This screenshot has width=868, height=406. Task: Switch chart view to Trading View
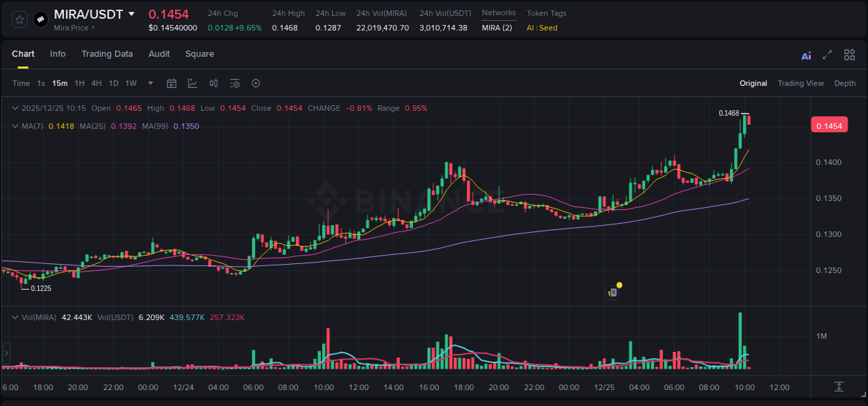pos(801,83)
